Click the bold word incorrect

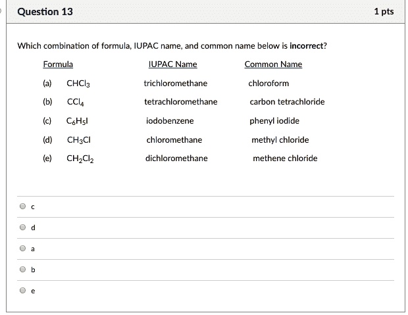tap(308, 46)
